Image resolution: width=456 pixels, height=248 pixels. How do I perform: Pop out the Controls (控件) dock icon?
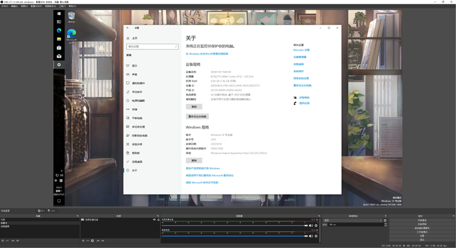453,216
